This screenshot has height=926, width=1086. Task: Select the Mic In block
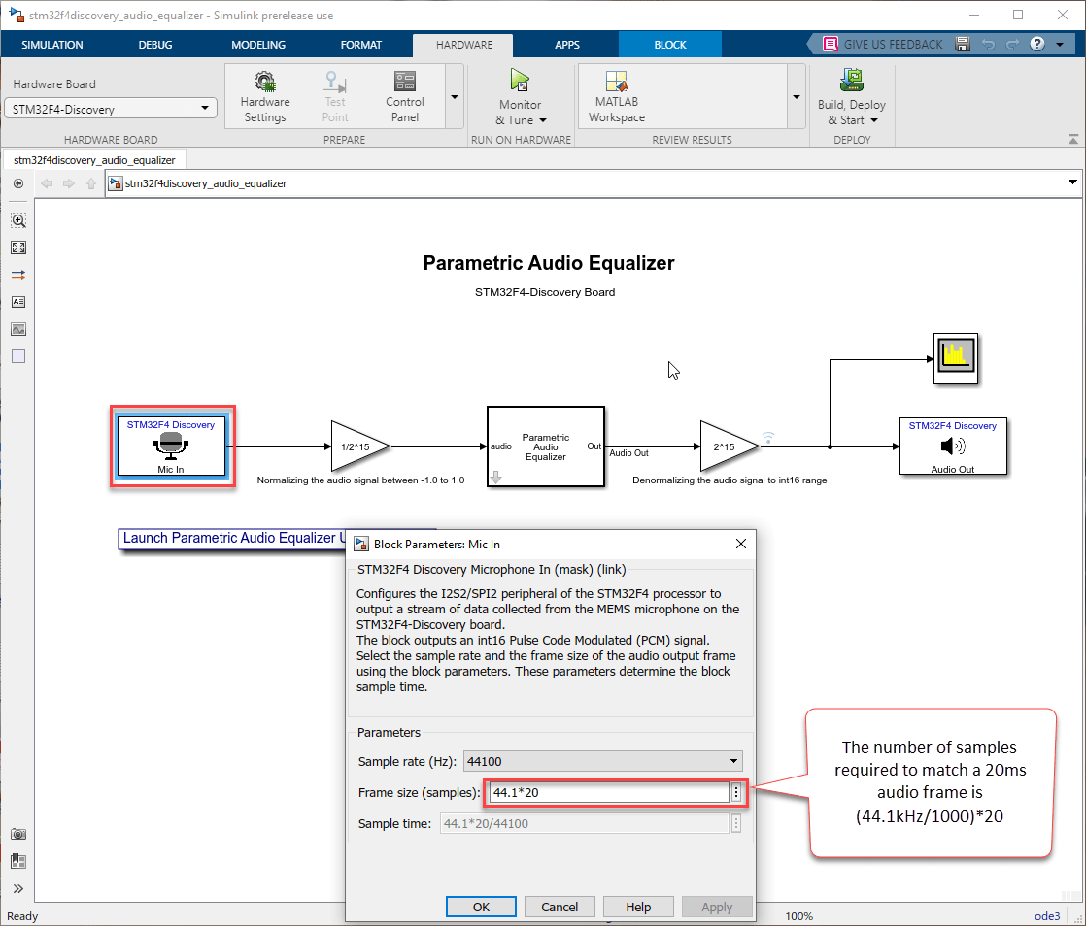coord(171,446)
